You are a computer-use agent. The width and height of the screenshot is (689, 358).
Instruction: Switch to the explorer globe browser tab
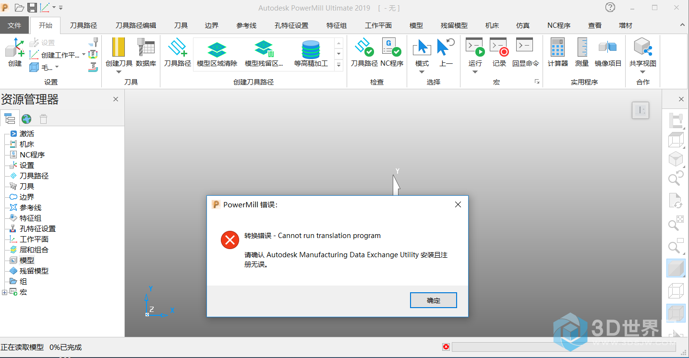point(26,119)
